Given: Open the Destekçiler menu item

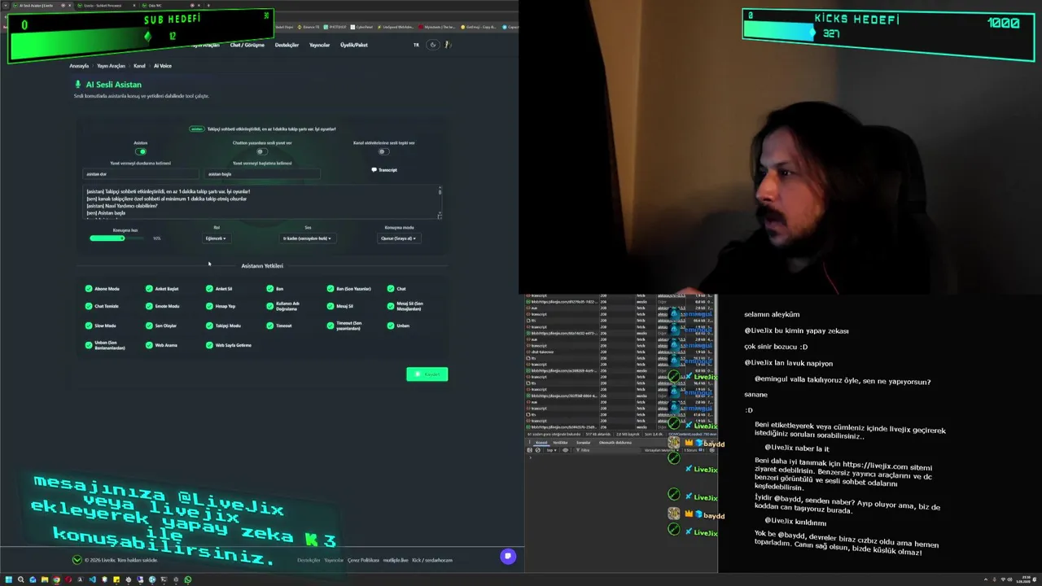Looking at the screenshot, I should pyautogui.click(x=287, y=45).
